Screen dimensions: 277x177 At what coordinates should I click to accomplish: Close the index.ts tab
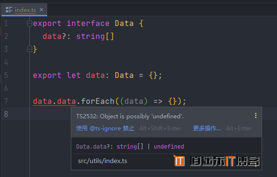41,10
